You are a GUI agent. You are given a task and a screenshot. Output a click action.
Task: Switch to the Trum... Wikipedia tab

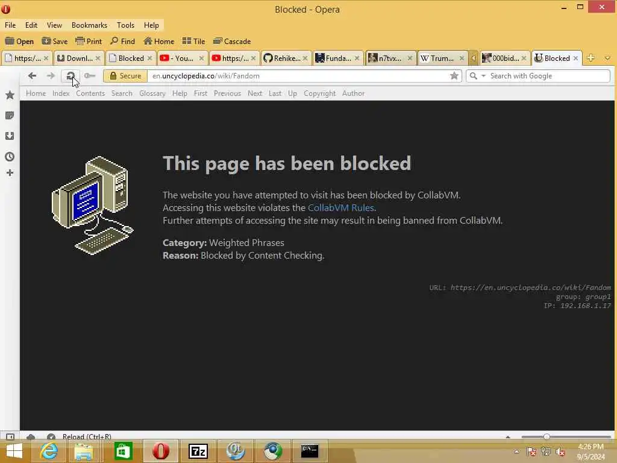point(442,58)
